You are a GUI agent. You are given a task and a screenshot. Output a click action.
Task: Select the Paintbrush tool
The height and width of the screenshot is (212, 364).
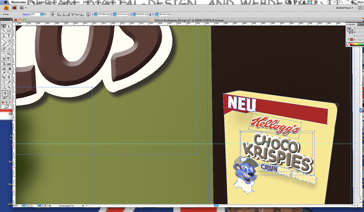(4, 44)
